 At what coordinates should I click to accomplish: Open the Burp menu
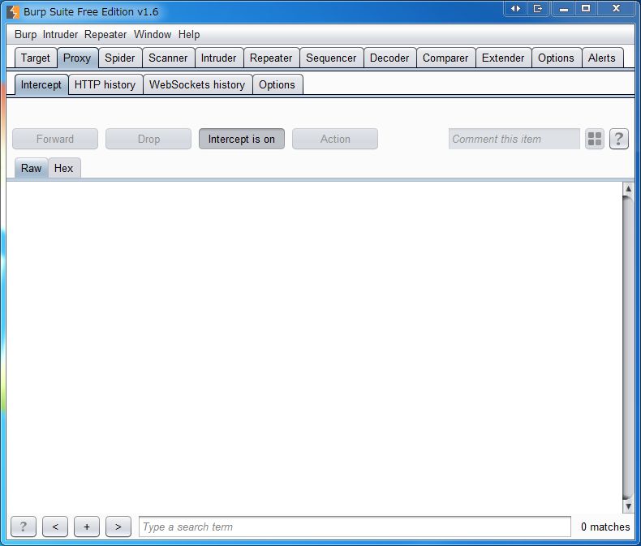(25, 34)
